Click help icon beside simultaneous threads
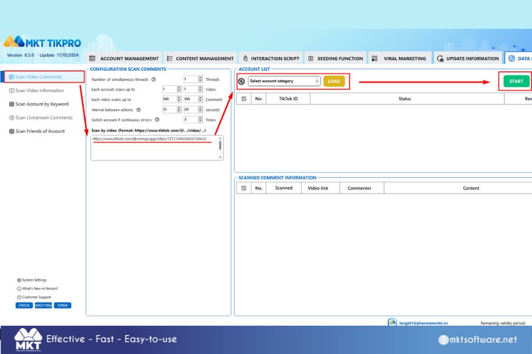 point(153,79)
